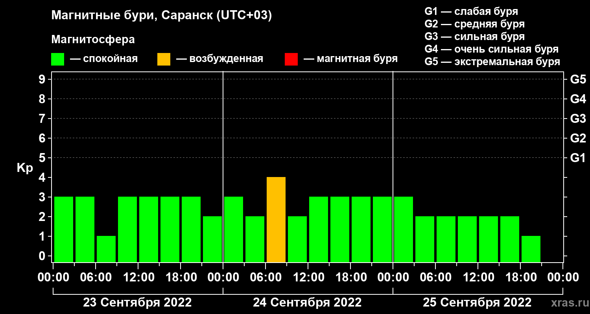Select the Kp 1 bar on 23 September
The width and height of the screenshot is (590, 314).
(106, 249)
